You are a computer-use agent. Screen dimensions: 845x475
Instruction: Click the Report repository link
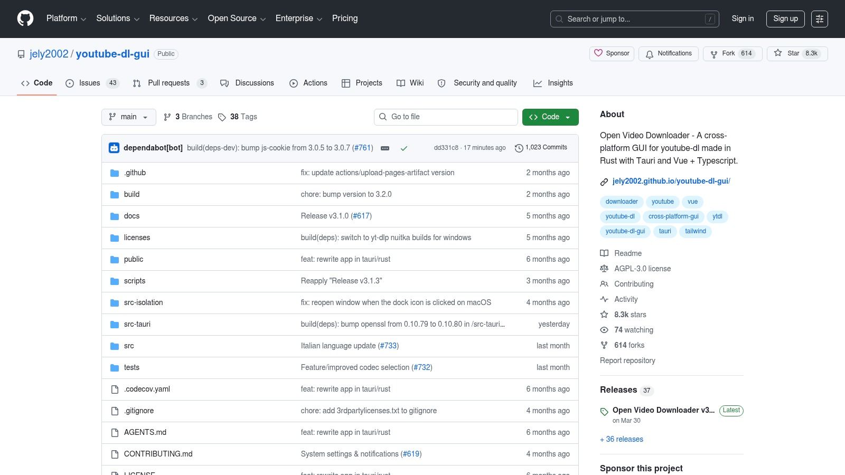(627, 360)
